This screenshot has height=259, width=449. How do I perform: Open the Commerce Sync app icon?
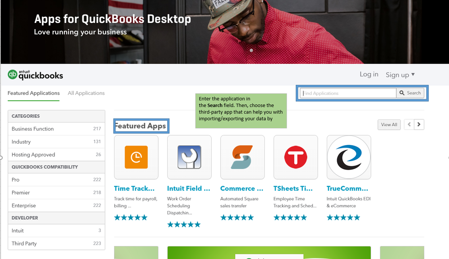(x=242, y=157)
